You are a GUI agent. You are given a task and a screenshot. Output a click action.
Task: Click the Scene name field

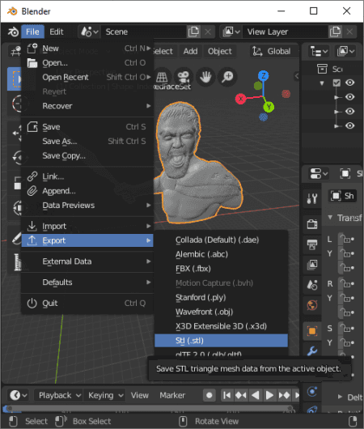coord(144,32)
